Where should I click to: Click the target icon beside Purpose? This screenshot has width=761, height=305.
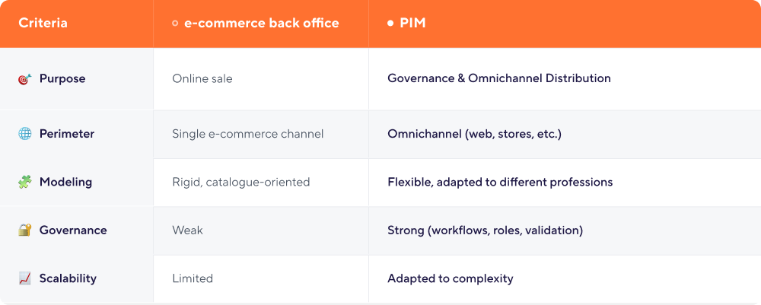[24, 79]
